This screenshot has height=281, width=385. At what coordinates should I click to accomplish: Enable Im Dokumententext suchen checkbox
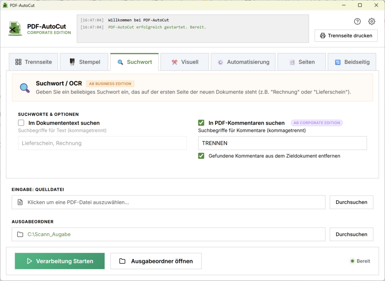21,123
